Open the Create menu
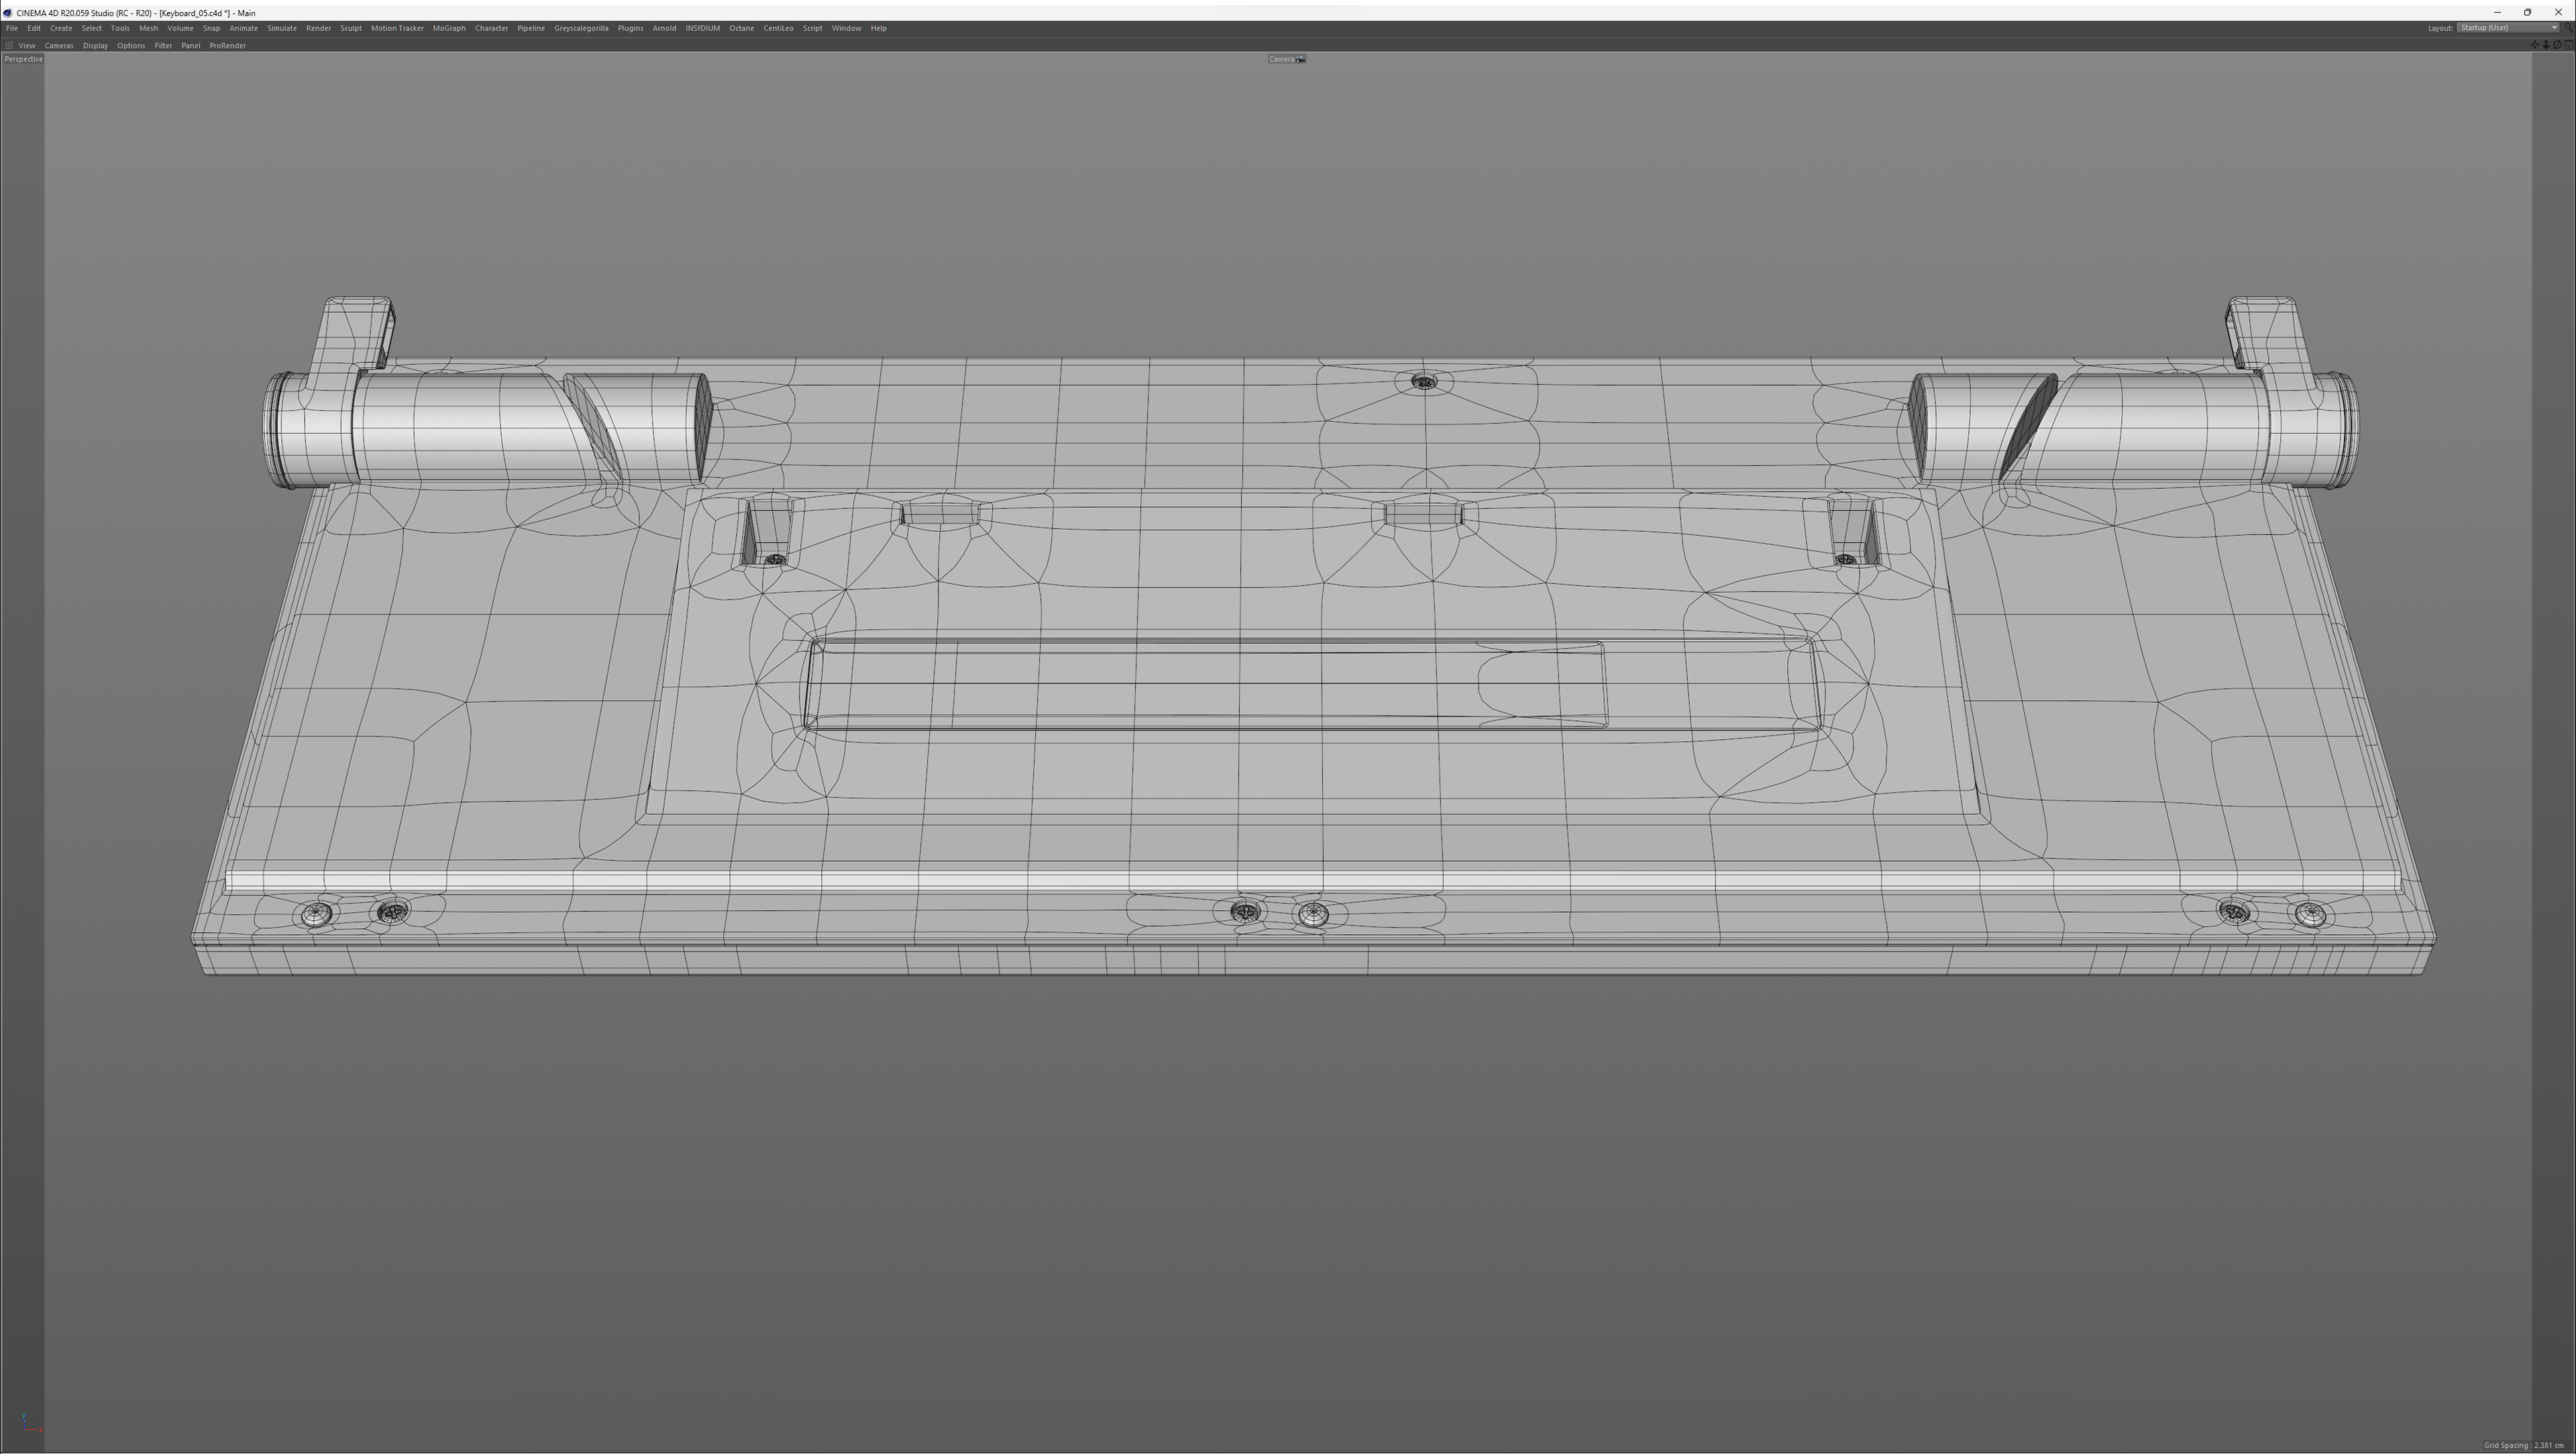Screen dimensions: 2576x1454 pyautogui.click(x=61, y=28)
